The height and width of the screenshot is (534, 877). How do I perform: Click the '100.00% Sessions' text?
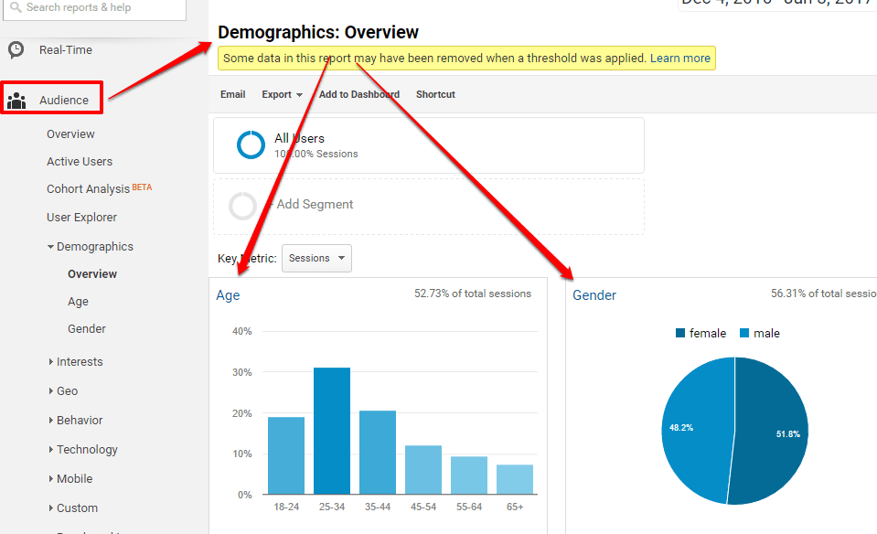click(316, 154)
